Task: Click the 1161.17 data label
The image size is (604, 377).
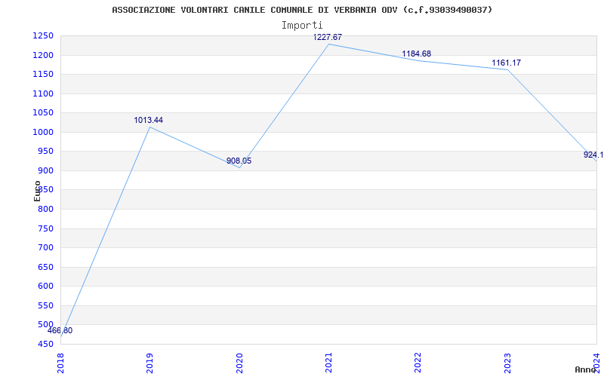Action: coord(506,63)
